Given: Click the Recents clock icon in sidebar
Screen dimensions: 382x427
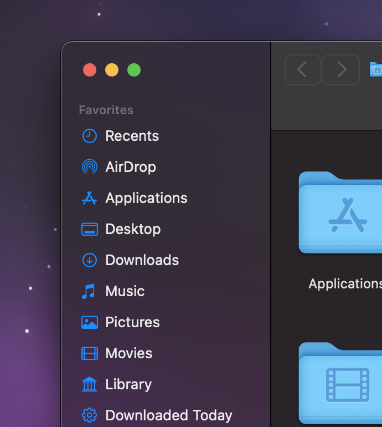Looking at the screenshot, I should [x=90, y=136].
